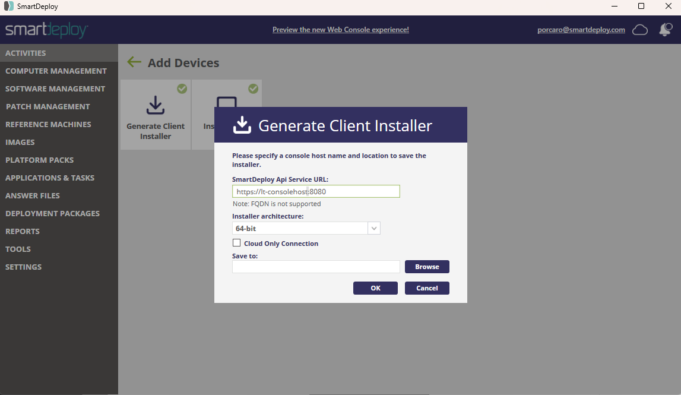Cancel the Generate Client Installer dialog

coord(427,288)
